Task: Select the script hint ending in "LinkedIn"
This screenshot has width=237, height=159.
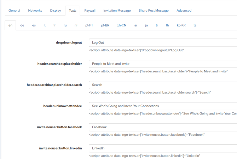Action: pyautogui.click(x=144, y=156)
